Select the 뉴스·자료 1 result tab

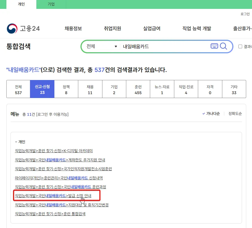tap(162, 89)
